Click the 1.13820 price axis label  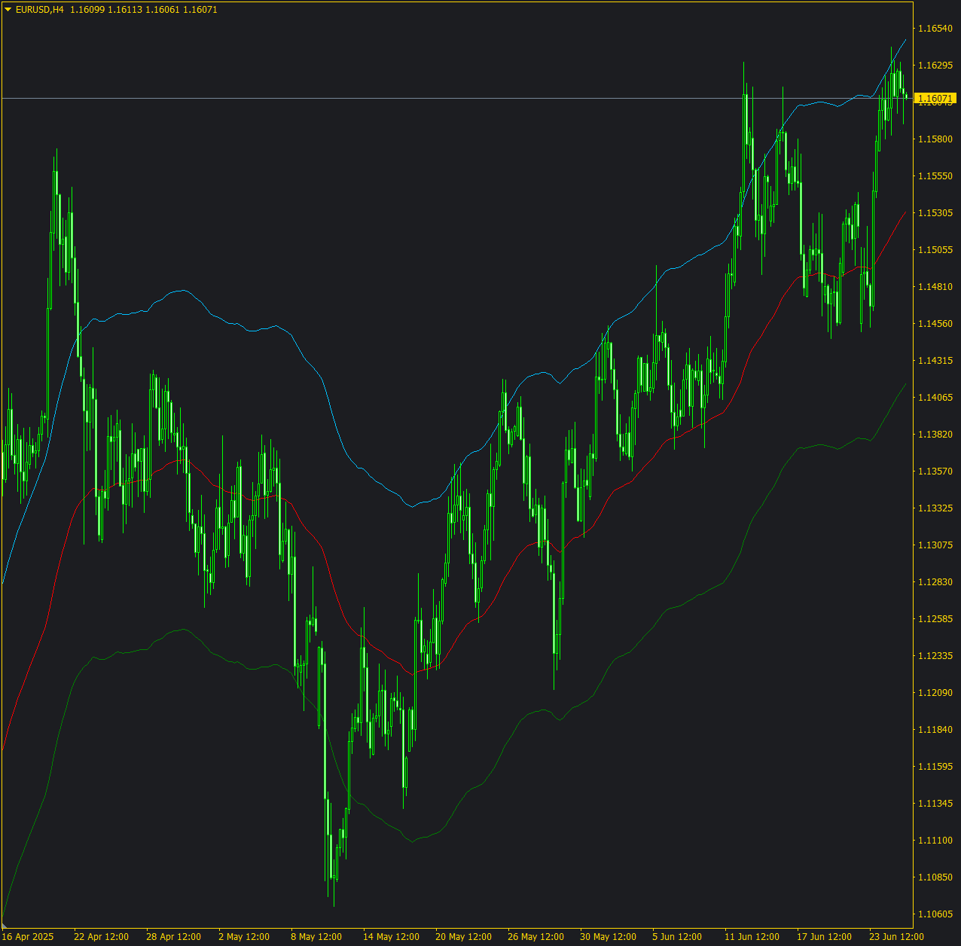point(935,435)
